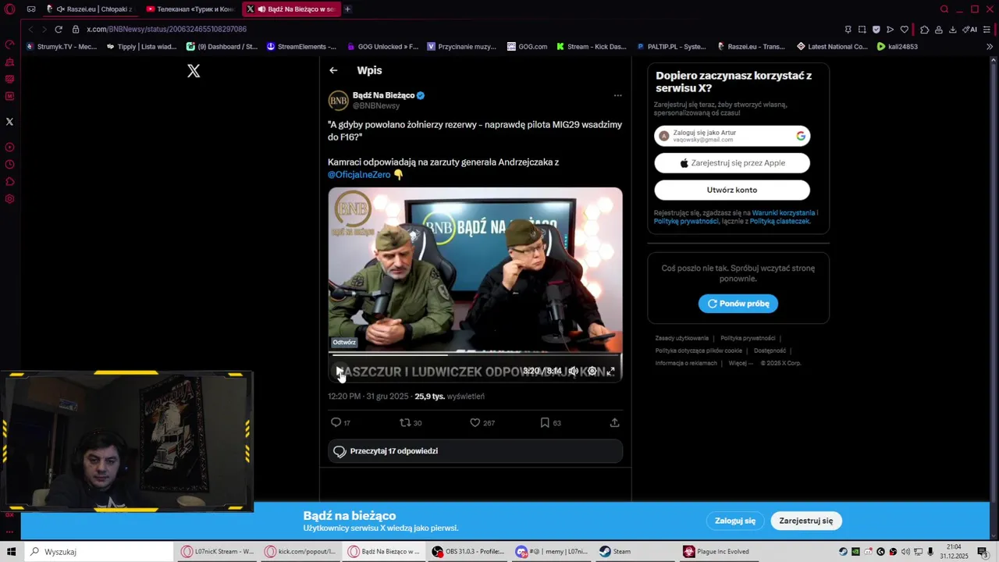The height and width of the screenshot is (562, 999).
Task: Expand the Więcej footer menu
Action: pos(741,363)
